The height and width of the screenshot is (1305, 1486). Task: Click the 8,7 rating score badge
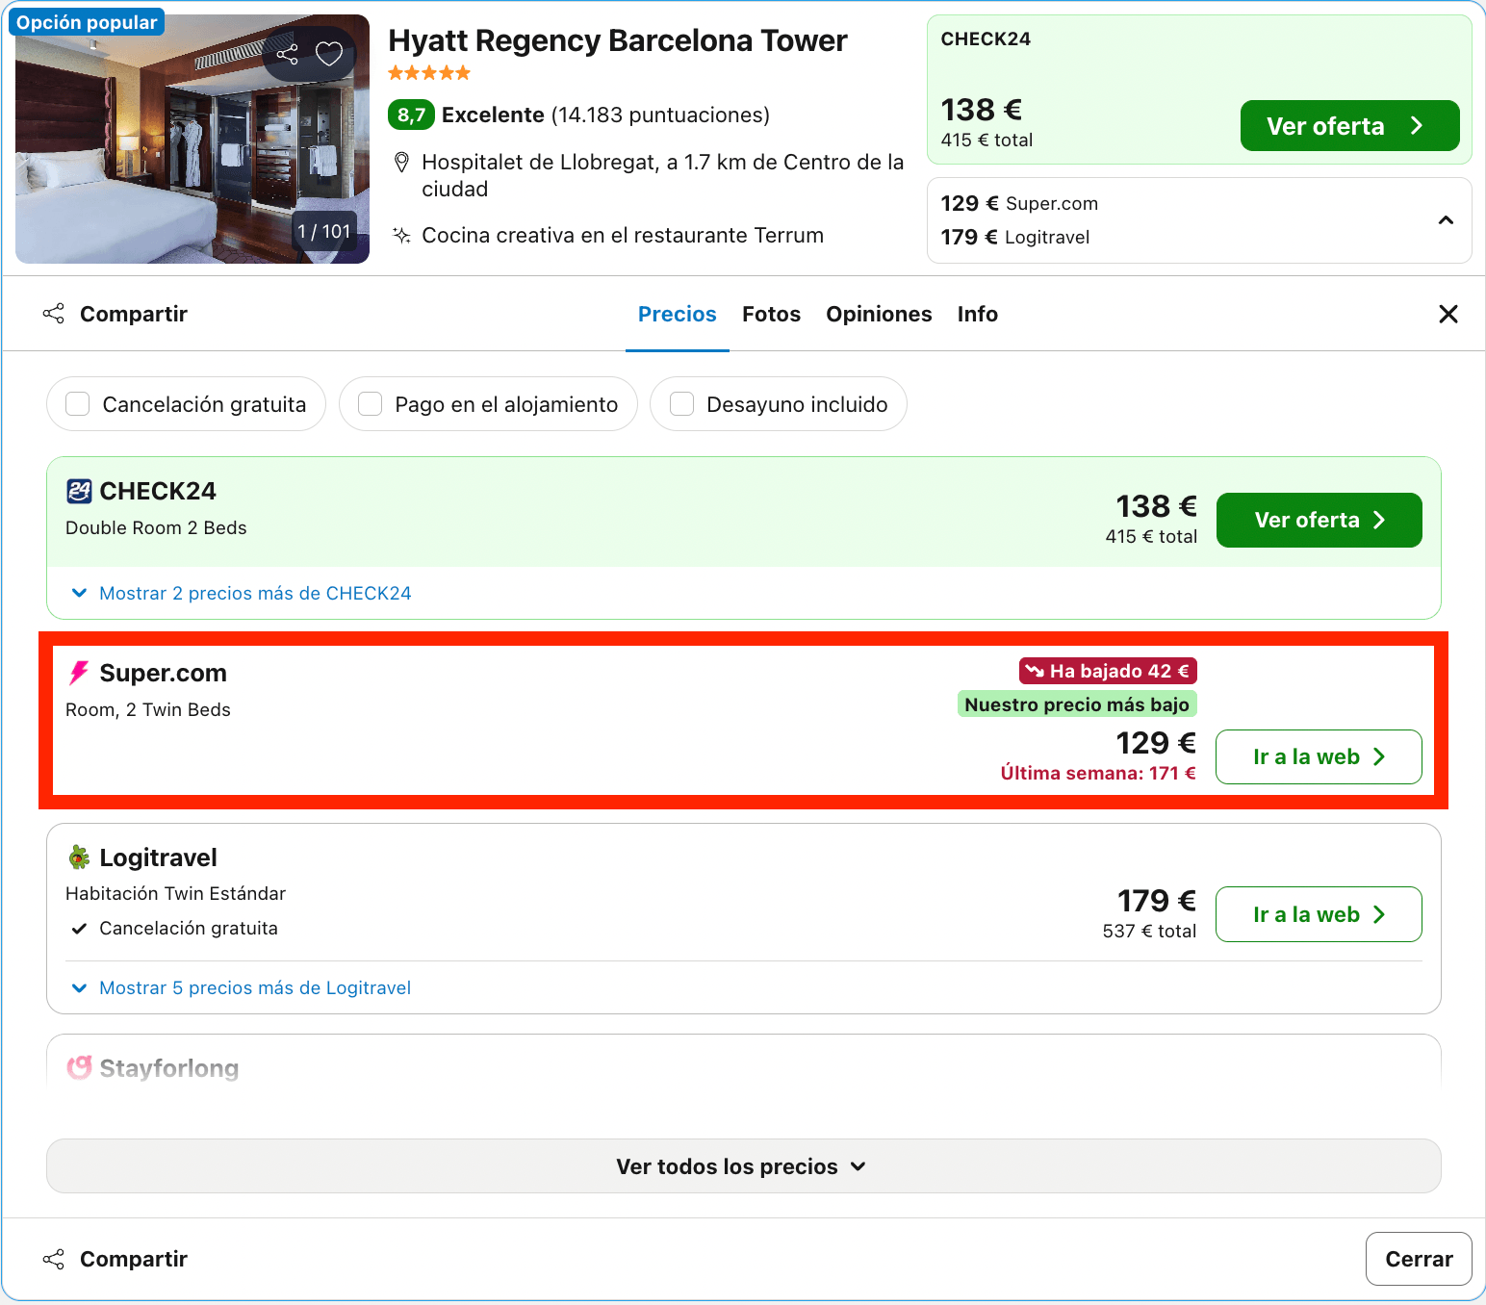coord(411,115)
